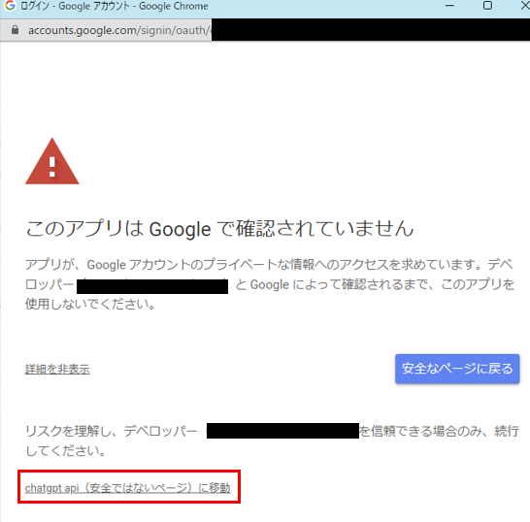This screenshot has width=530, height=522.
Task: Click the line starting アプリが、Google アカウントの
Action: click(270, 264)
